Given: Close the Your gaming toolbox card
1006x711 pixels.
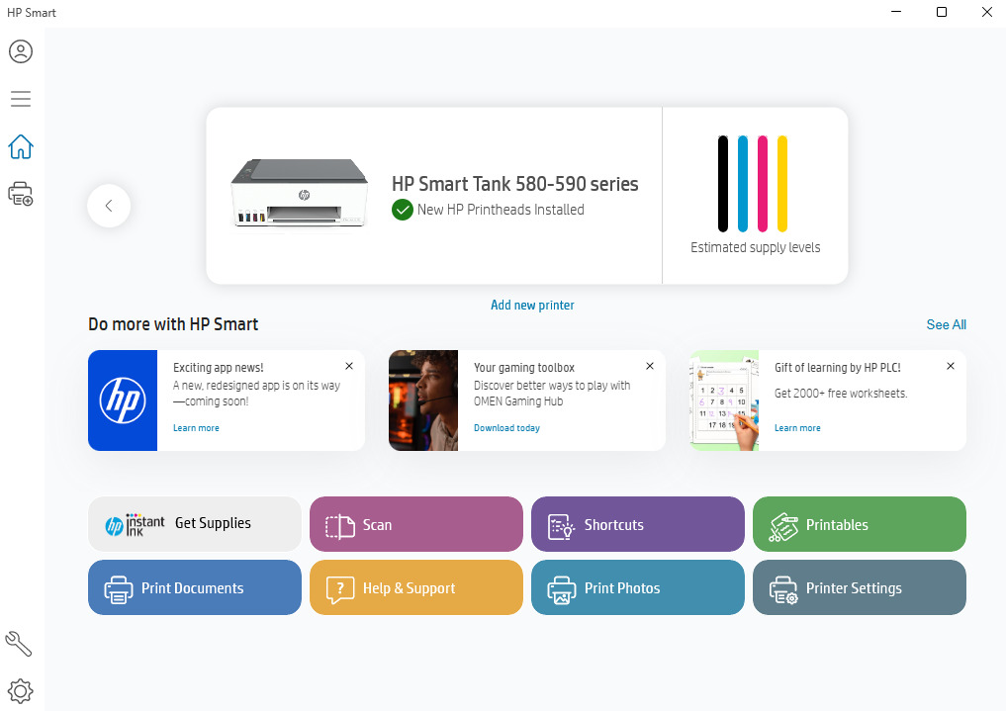Looking at the screenshot, I should click(650, 366).
